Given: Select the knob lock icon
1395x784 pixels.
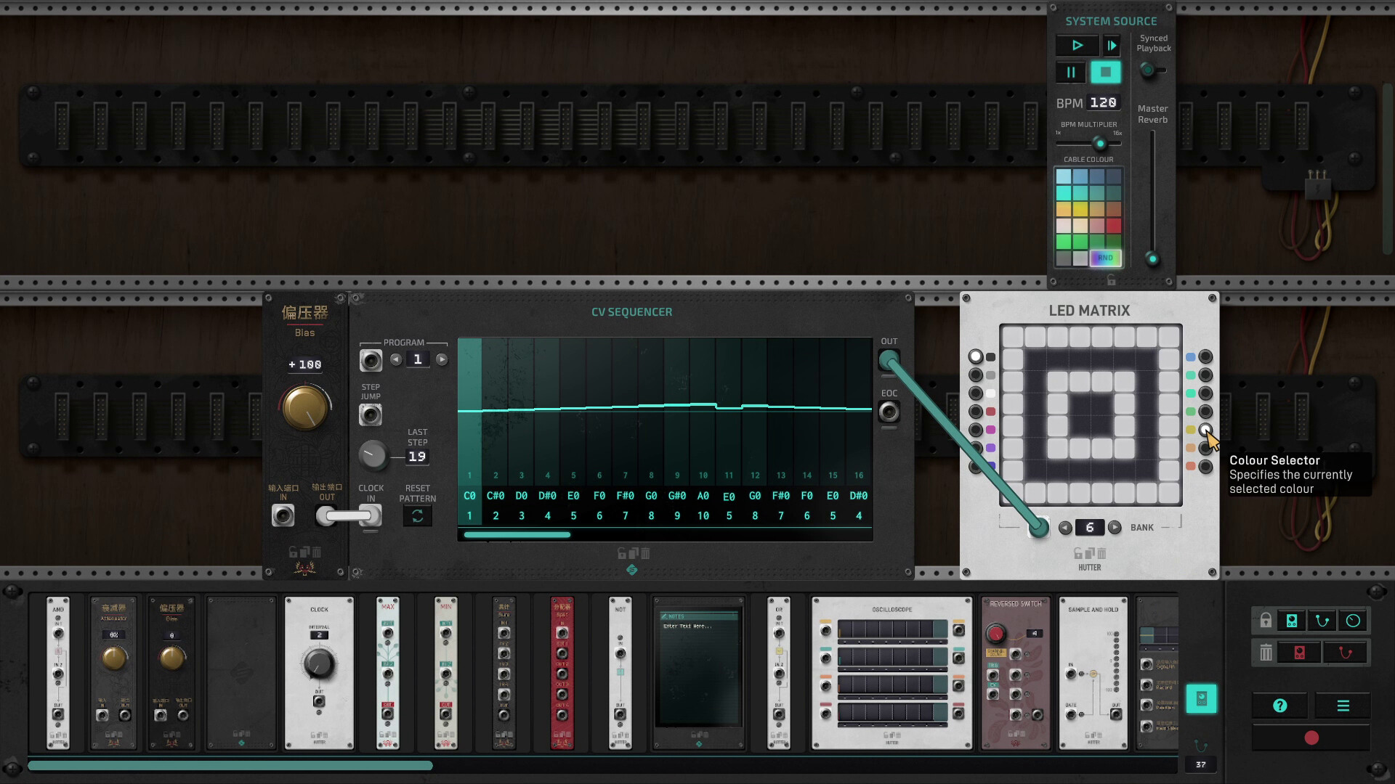Looking at the screenshot, I should point(1353,621).
